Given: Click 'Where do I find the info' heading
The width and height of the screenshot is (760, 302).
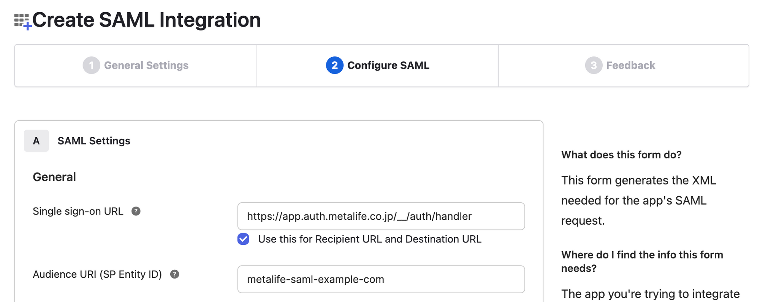Looking at the screenshot, I should pyautogui.click(x=642, y=261).
